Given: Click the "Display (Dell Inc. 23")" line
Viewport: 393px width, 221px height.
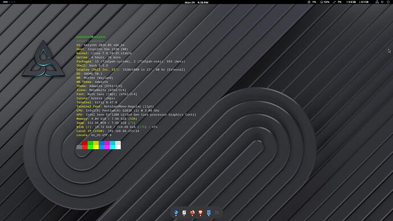Looking at the screenshot, I should [x=130, y=69].
